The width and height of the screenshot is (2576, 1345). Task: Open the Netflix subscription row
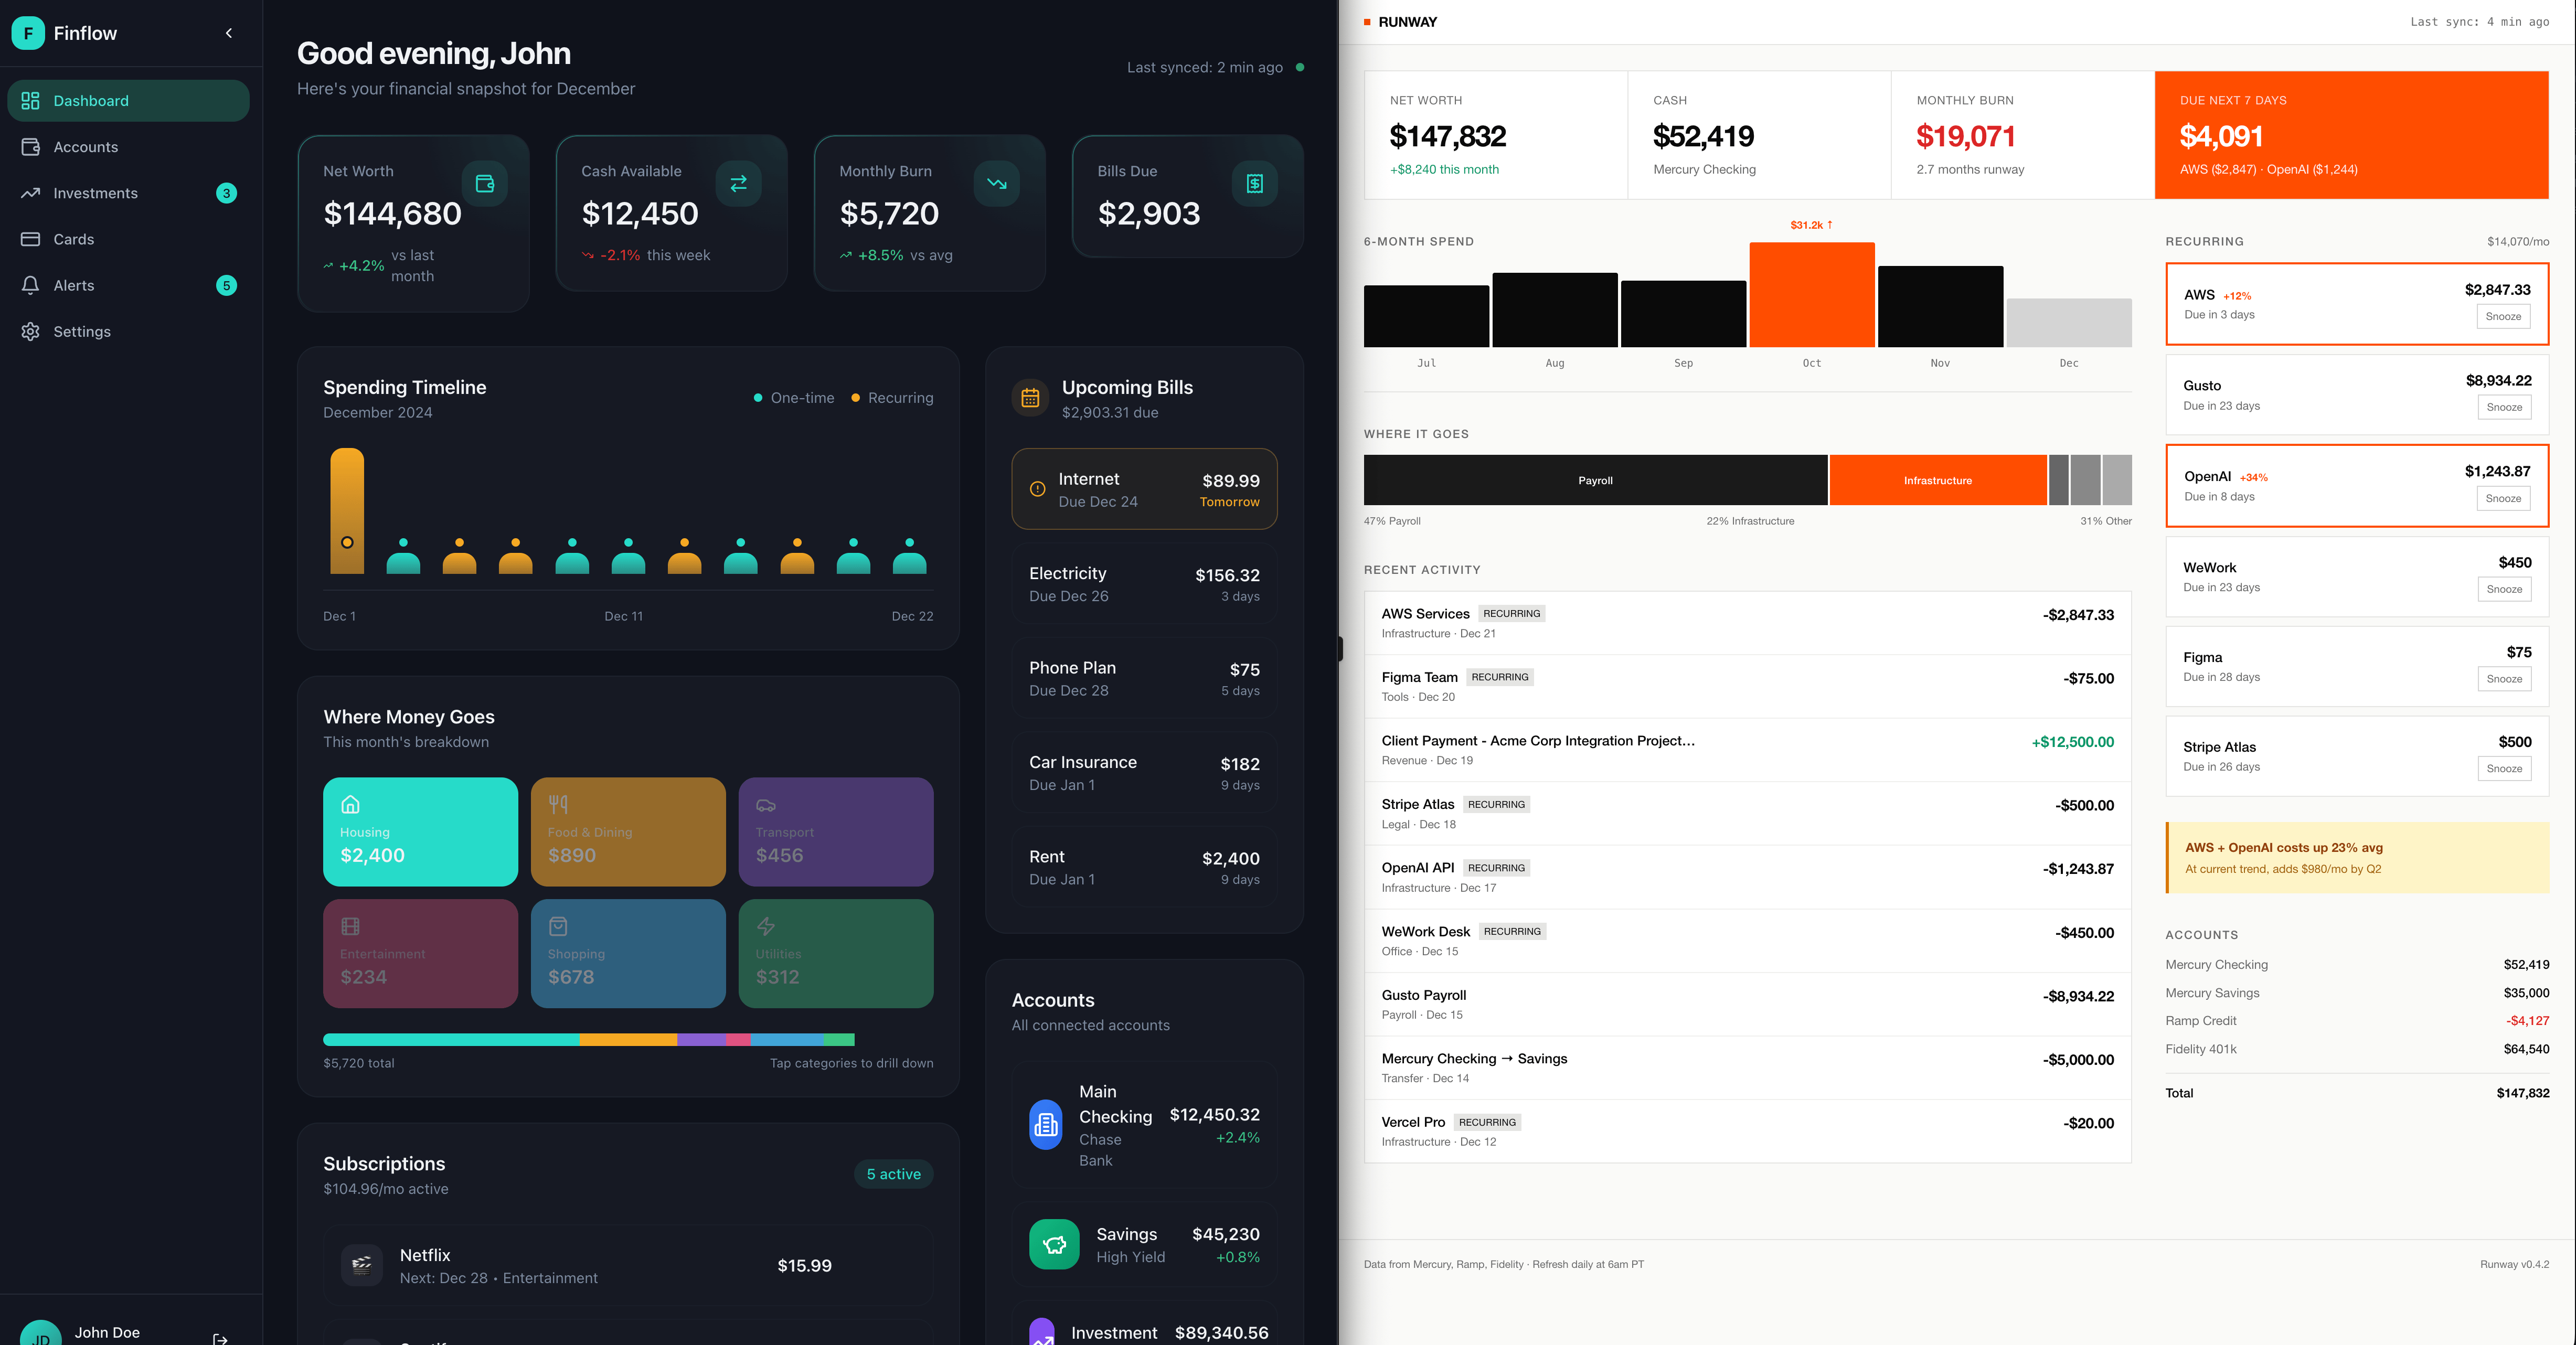pos(628,1265)
